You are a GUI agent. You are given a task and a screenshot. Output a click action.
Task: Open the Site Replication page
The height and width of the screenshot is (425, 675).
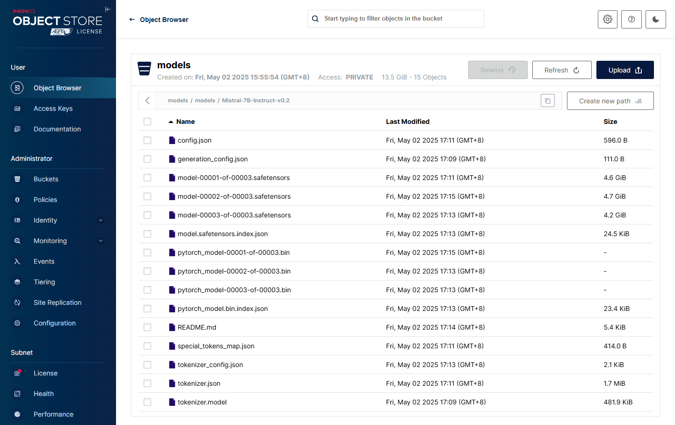58,303
